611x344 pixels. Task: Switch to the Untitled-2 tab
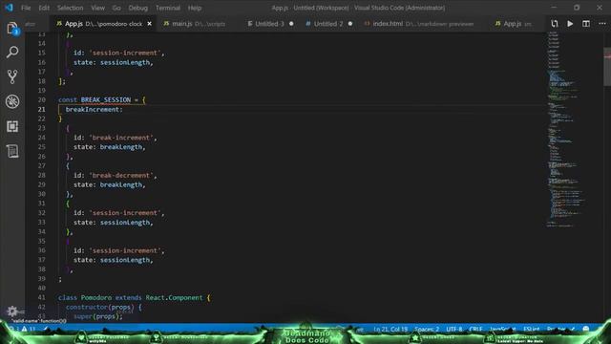pos(328,24)
